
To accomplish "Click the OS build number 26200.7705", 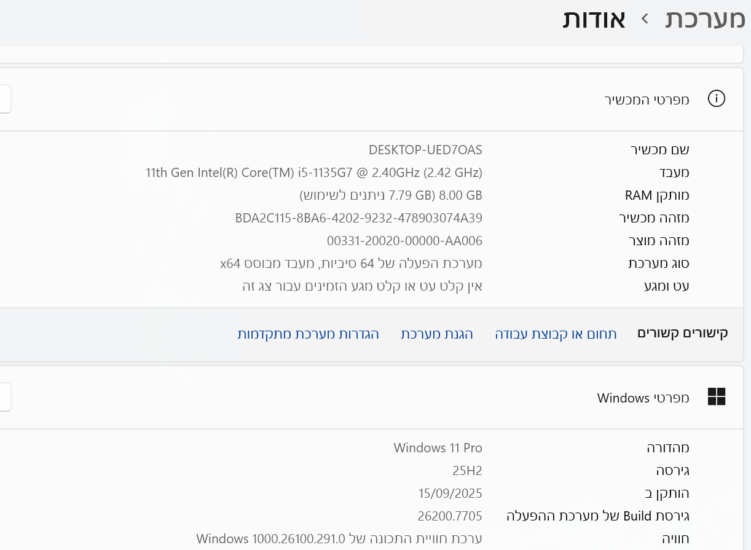I will 449,516.
